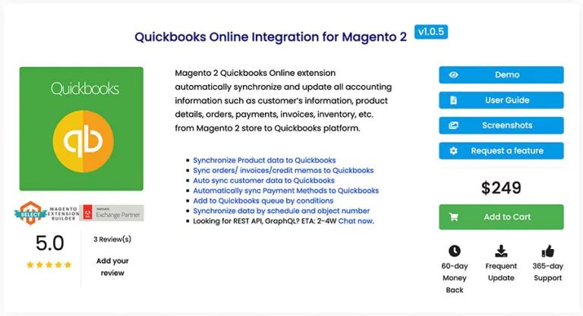The height and width of the screenshot is (316, 583).
Task: Click the Quickbooks product logo image
Action: 81,129
